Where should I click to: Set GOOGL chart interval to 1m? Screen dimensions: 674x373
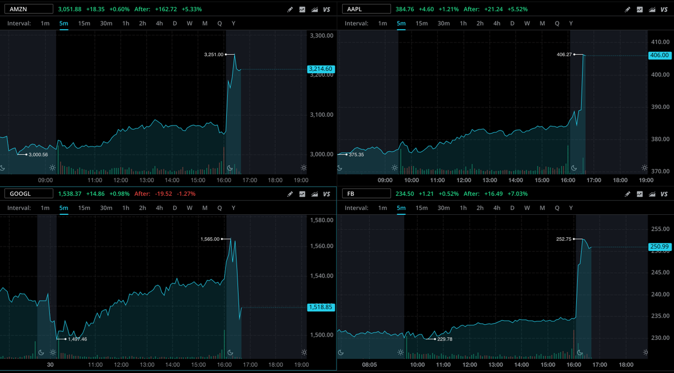click(45, 208)
